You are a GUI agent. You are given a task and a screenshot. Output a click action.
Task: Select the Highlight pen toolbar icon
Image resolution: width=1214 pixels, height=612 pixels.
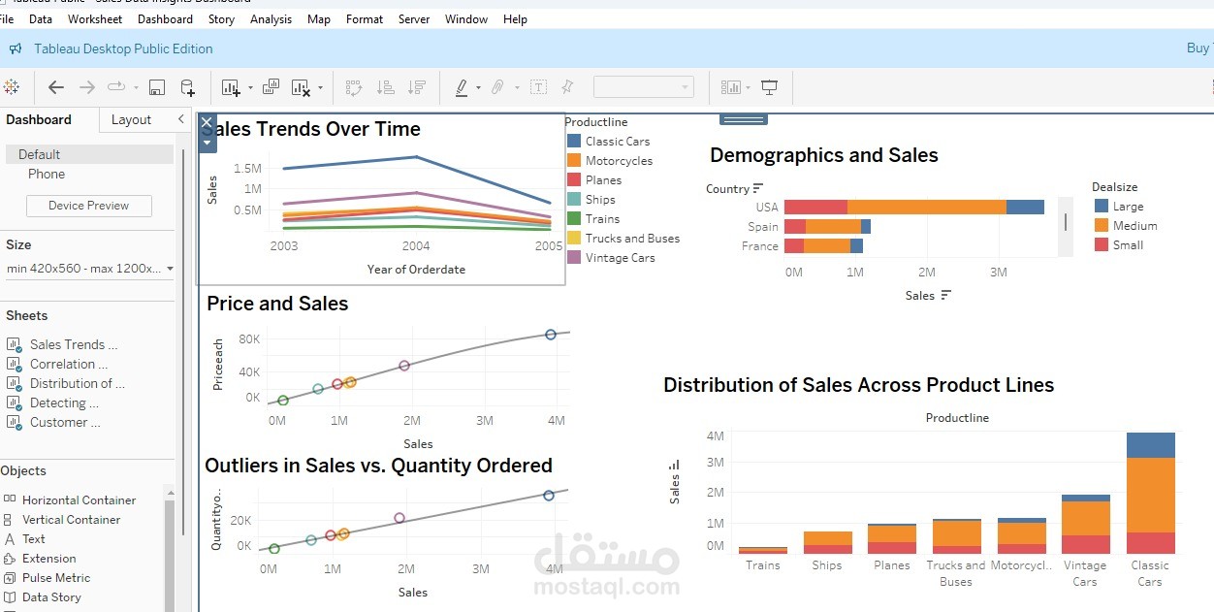pos(462,86)
